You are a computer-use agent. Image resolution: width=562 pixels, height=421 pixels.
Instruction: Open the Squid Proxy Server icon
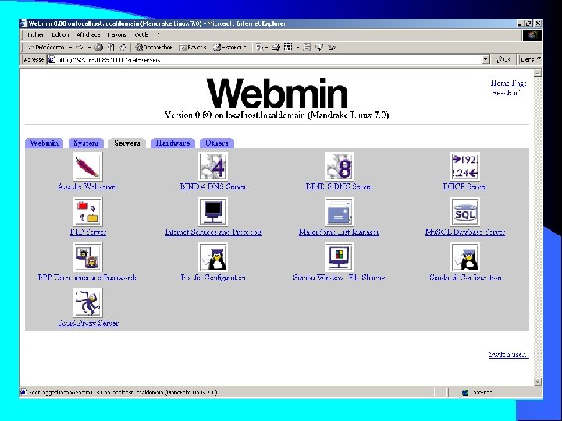click(87, 302)
